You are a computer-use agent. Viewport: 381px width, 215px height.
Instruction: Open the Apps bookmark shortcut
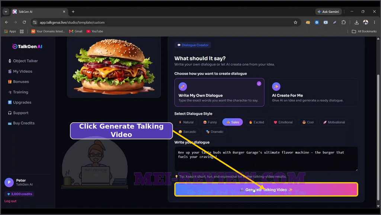pyautogui.click(x=10, y=31)
